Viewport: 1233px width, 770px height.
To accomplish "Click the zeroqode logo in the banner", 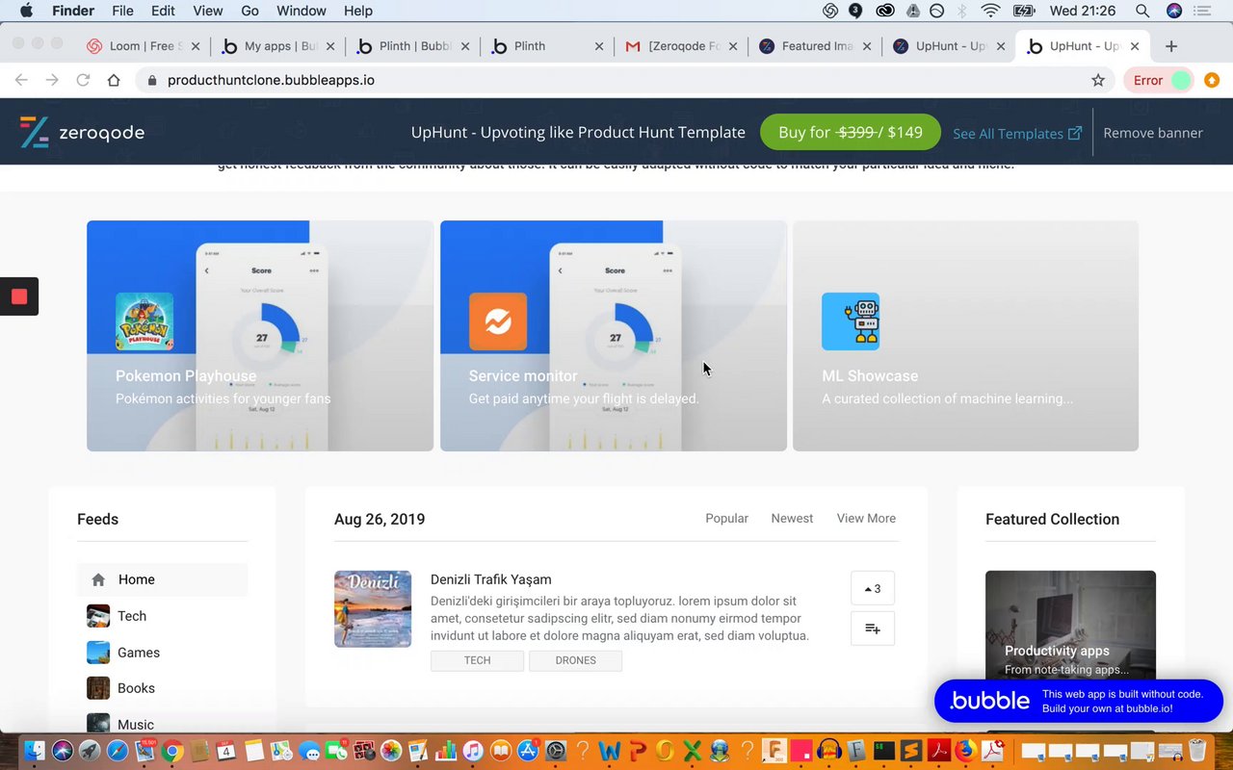I will [x=82, y=133].
